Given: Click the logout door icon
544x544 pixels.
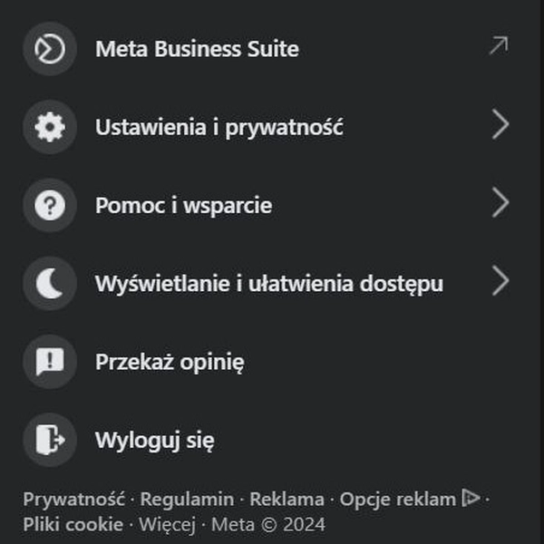Looking at the screenshot, I should [x=50, y=440].
